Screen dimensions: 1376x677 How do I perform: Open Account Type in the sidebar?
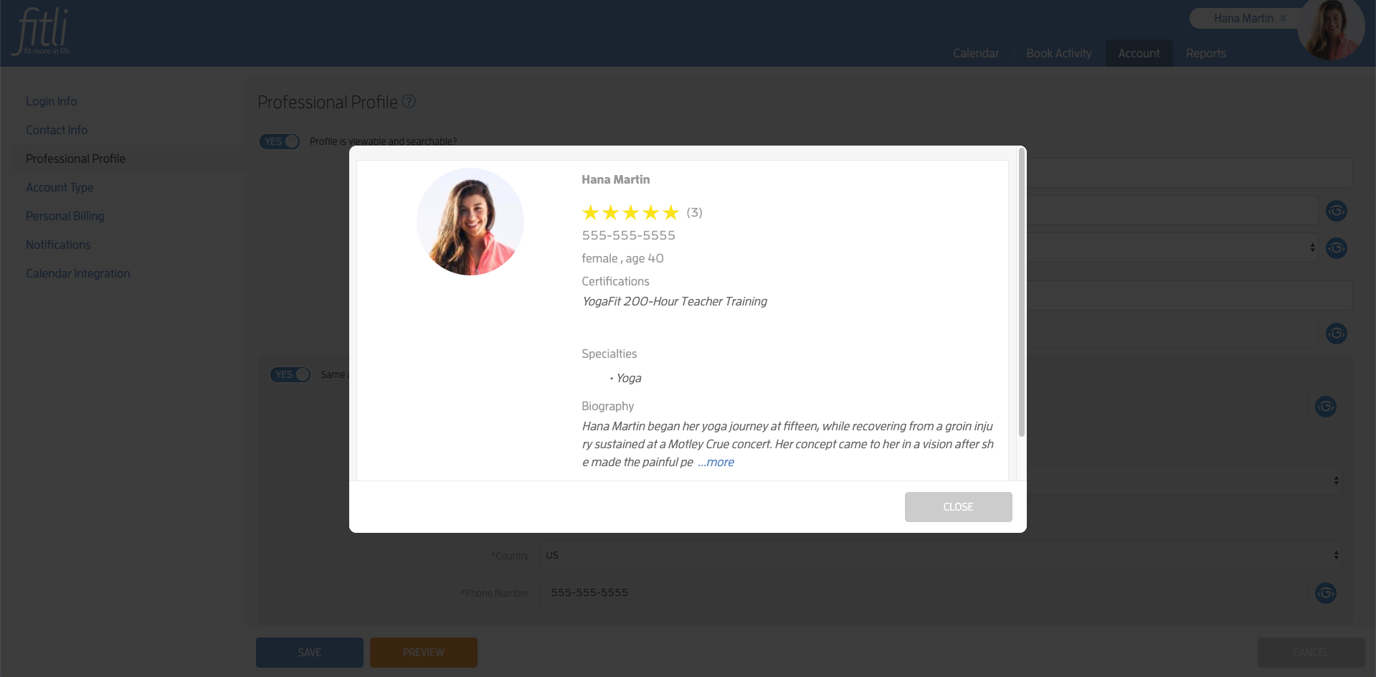(60, 187)
